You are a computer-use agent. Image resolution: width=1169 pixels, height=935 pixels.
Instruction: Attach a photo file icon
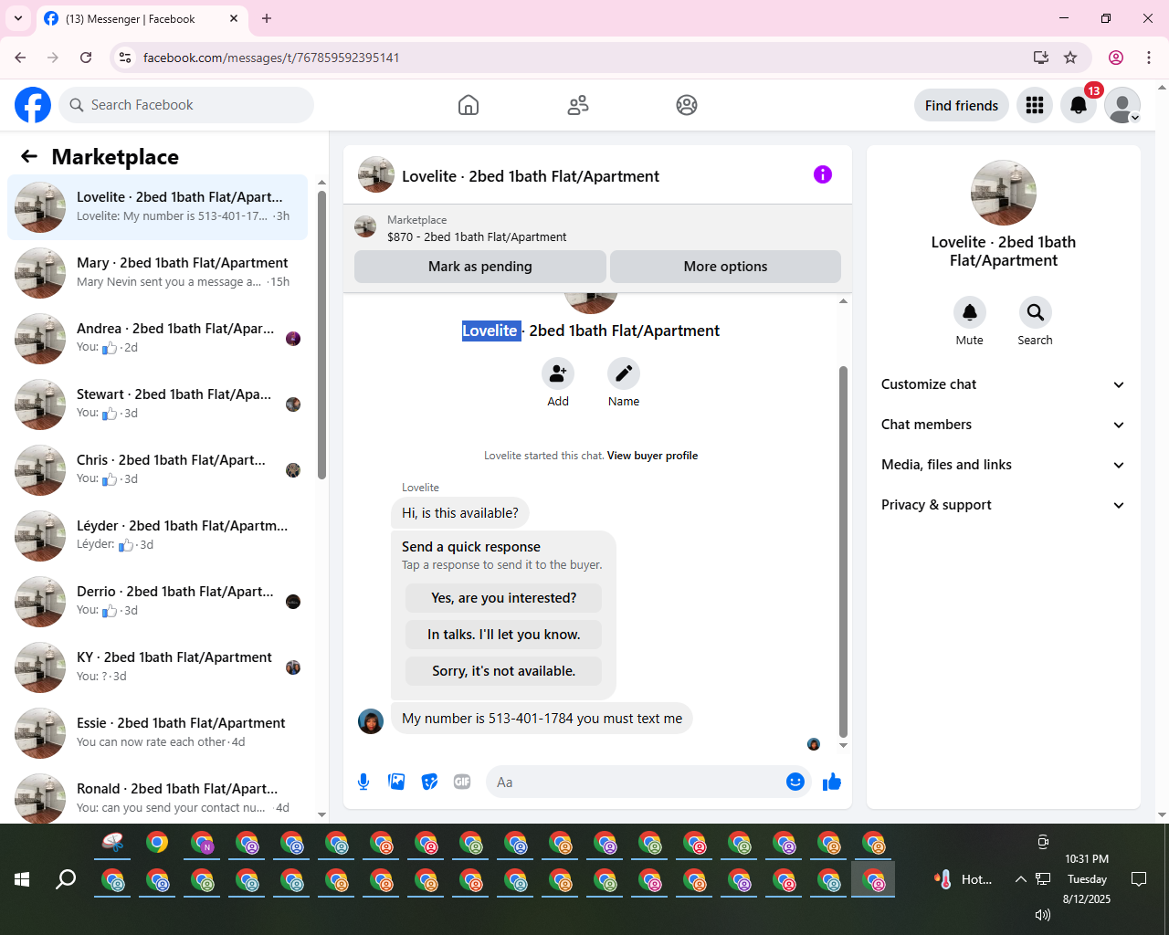click(x=396, y=782)
